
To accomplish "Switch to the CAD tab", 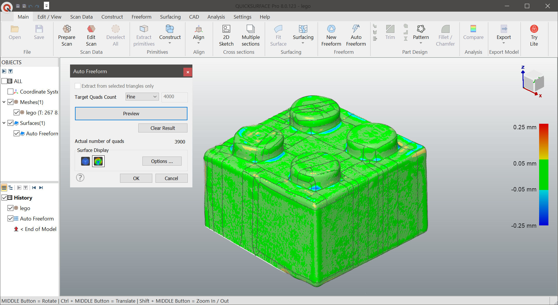I will (x=194, y=17).
